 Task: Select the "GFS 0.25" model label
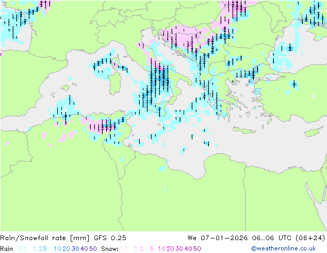tap(110, 238)
